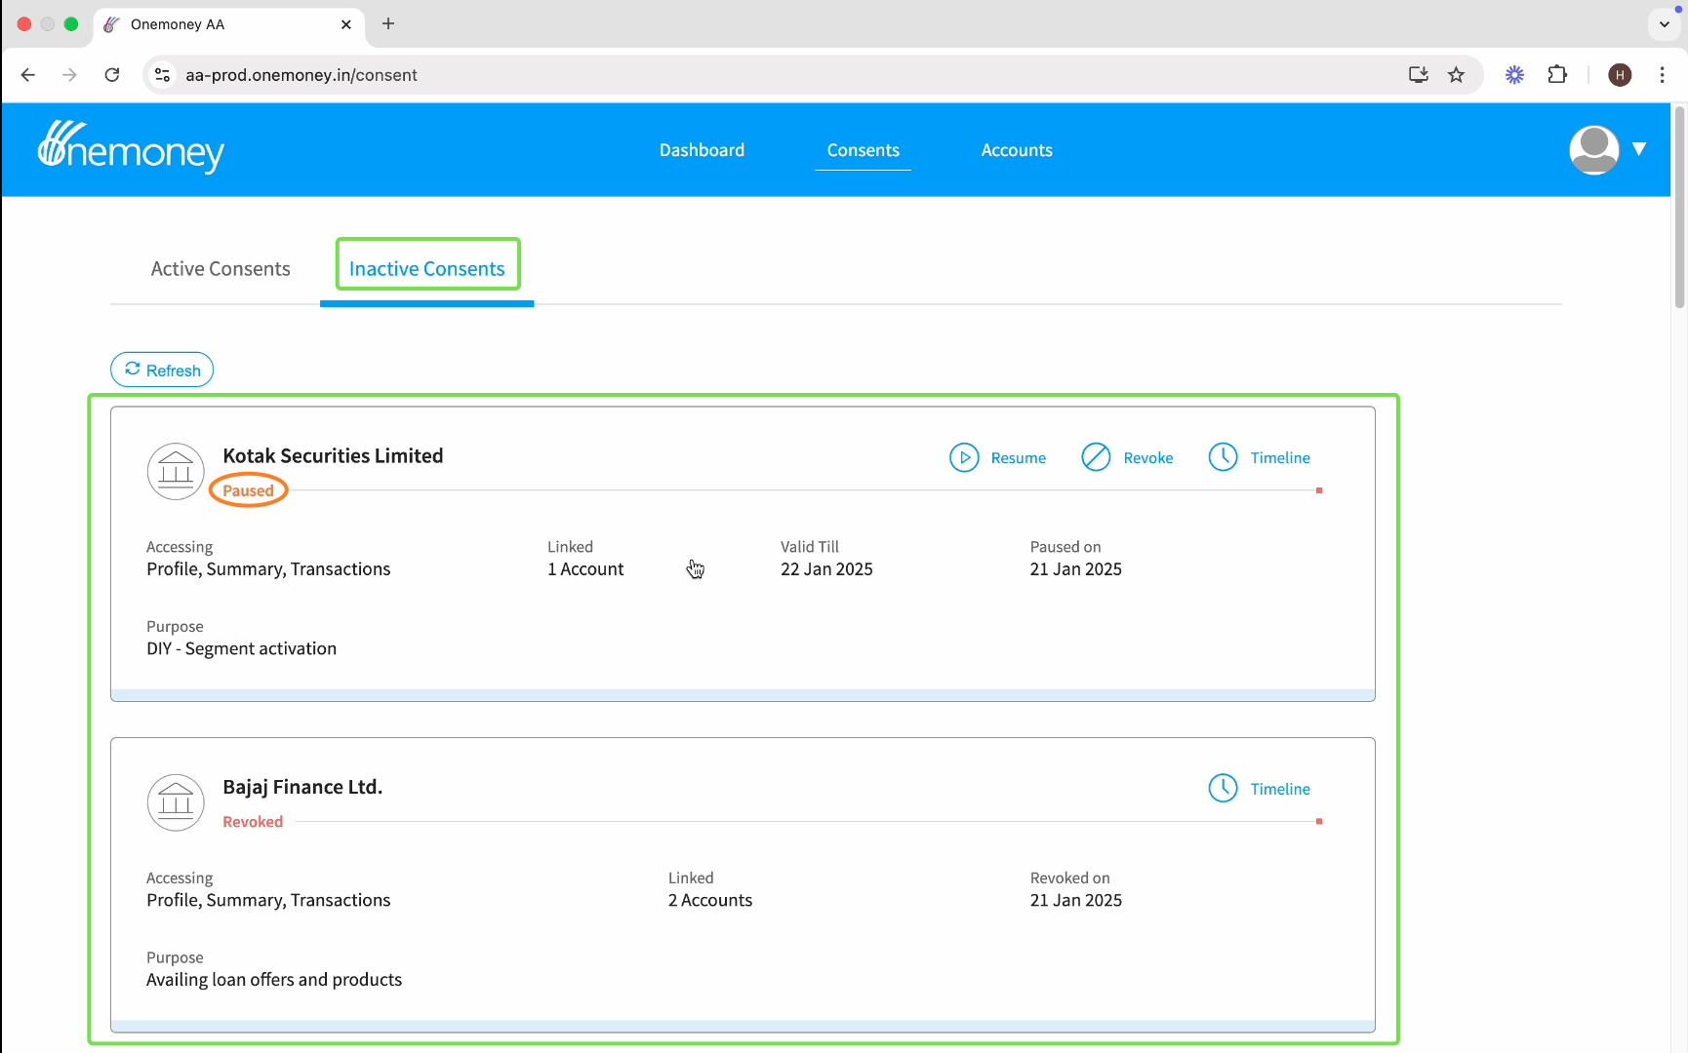Select the Inactive Consents tab
This screenshot has width=1688, height=1053.
click(x=427, y=269)
